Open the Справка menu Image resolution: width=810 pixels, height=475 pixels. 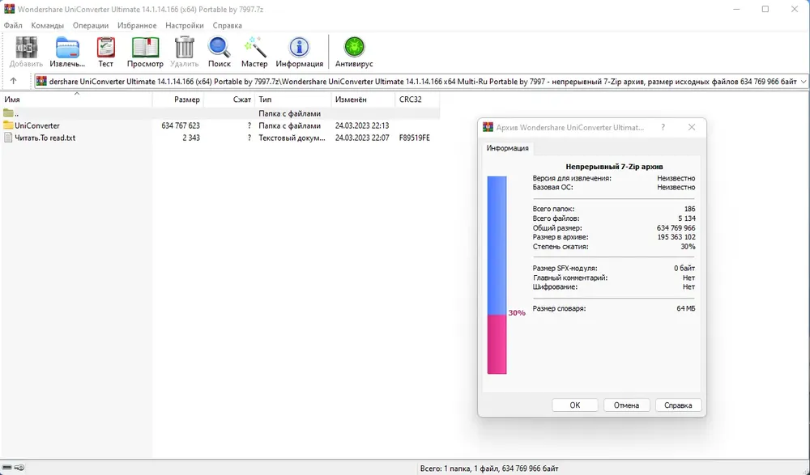228,25
